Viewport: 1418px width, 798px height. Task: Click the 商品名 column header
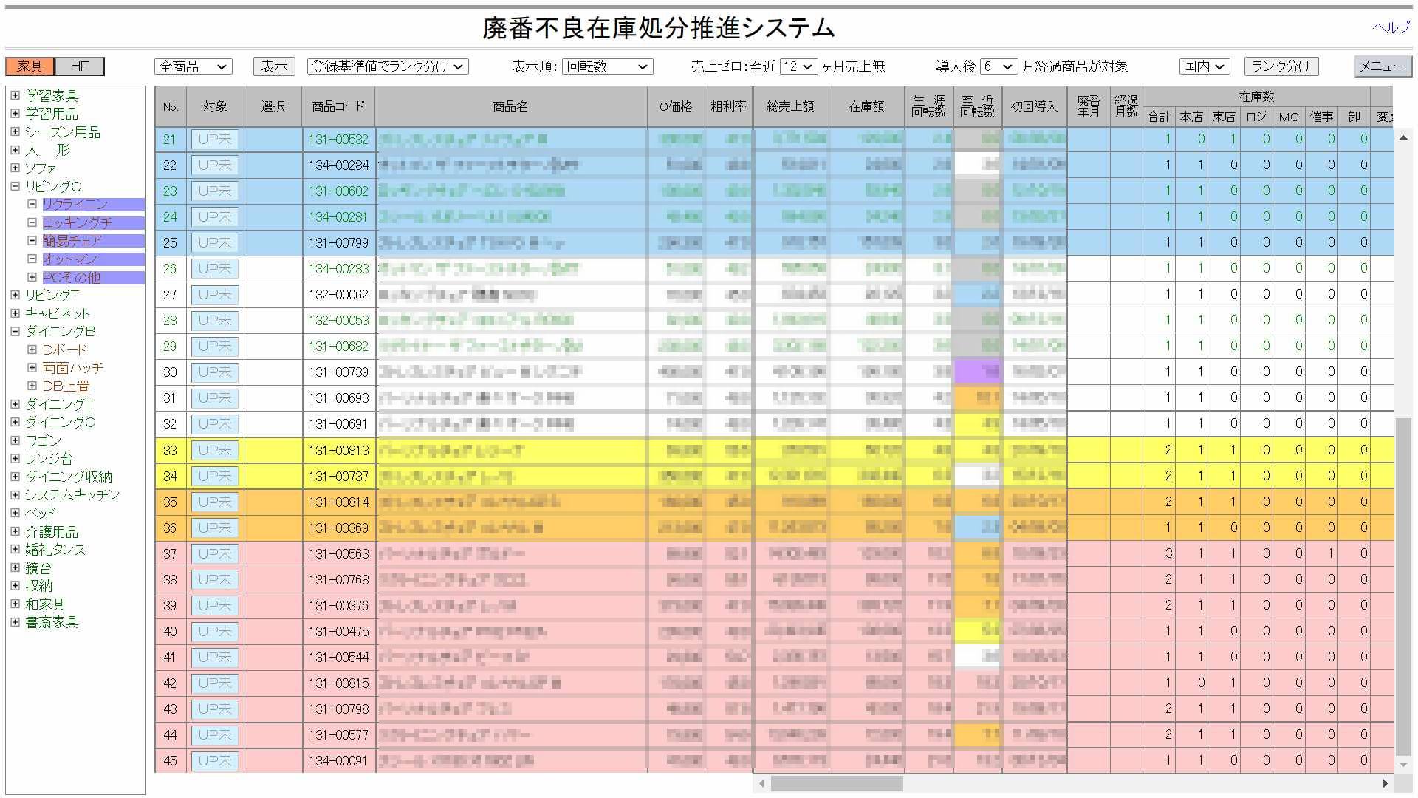[x=511, y=106]
